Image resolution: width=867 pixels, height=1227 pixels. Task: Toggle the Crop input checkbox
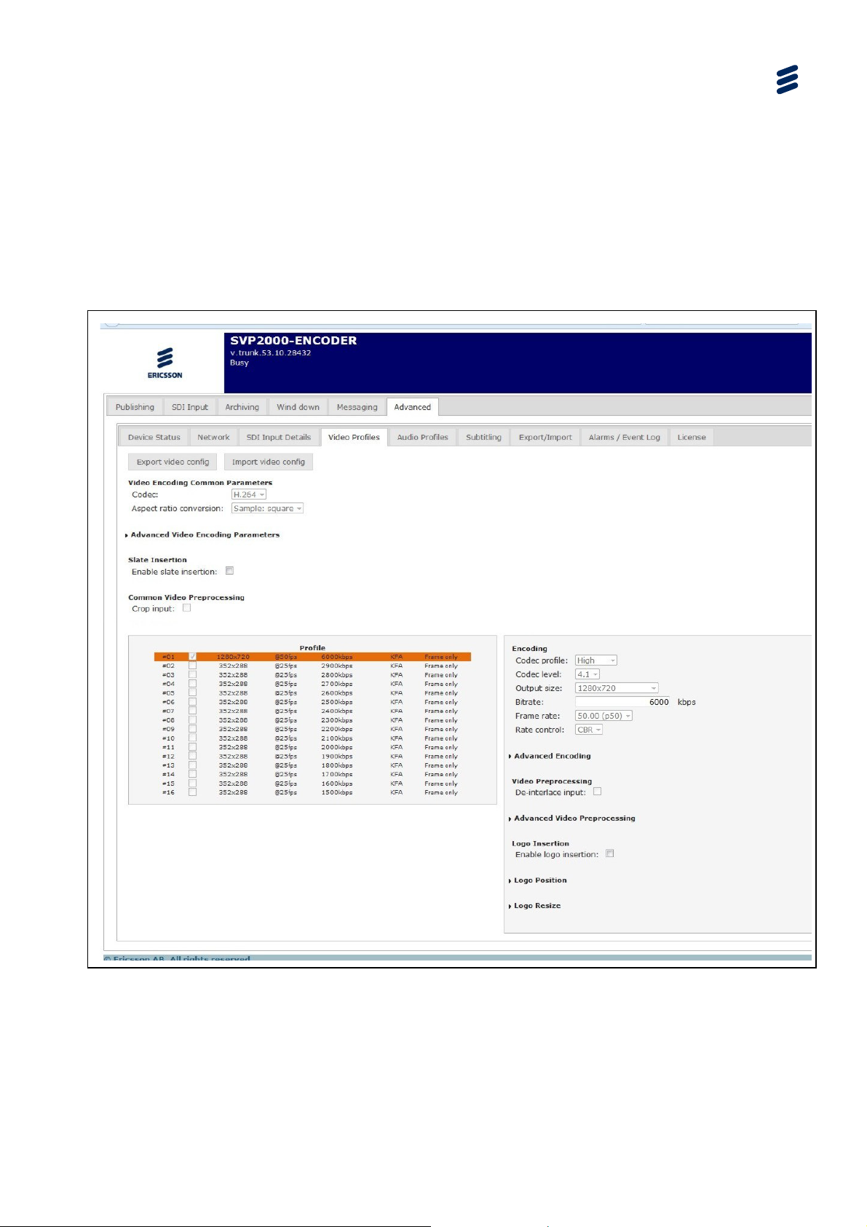tap(186, 608)
